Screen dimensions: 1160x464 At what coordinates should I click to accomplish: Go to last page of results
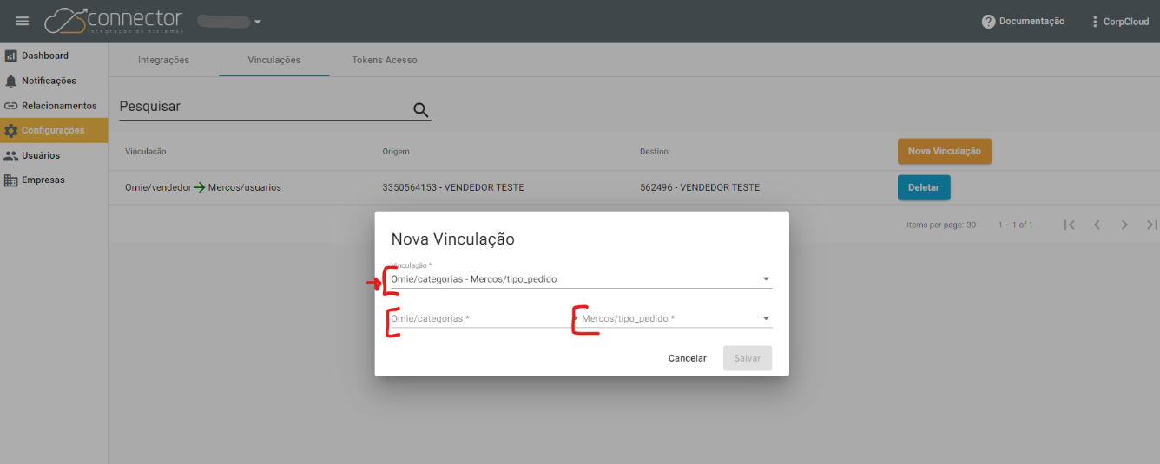[1151, 225]
